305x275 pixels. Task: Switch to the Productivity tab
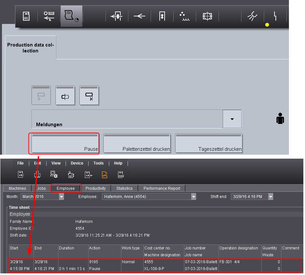tap(95, 188)
